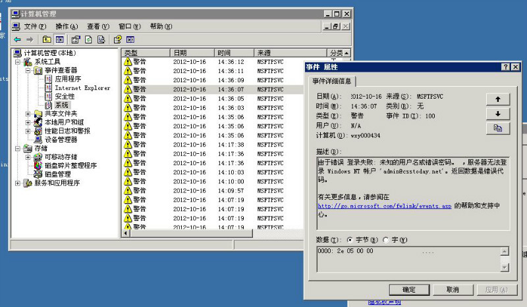Show the next event with down arrow
The width and height of the screenshot is (527, 307).
(497, 114)
